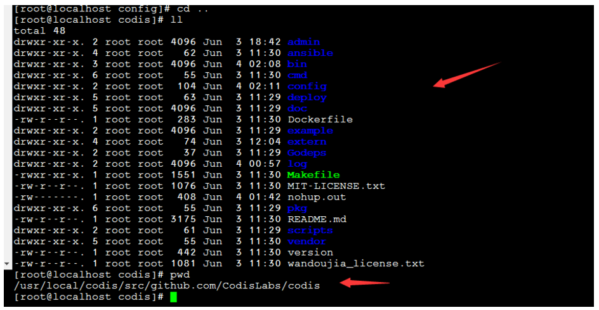Viewport: 599px width, 310px height.
Task: Select the 'Dockerfile' file name
Action: pyautogui.click(x=320, y=119)
